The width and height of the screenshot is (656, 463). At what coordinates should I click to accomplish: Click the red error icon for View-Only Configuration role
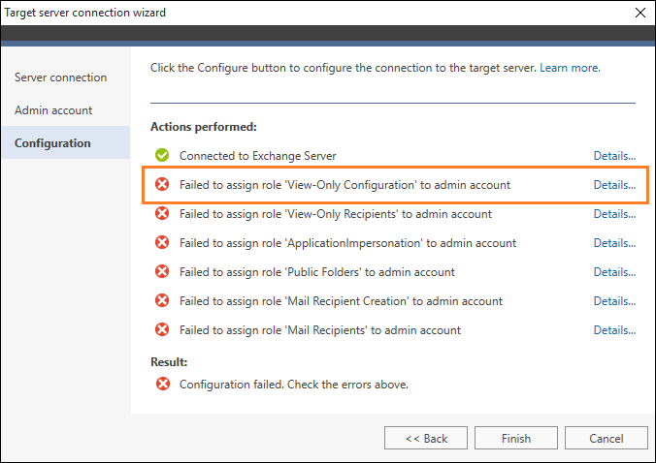pos(162,184)
